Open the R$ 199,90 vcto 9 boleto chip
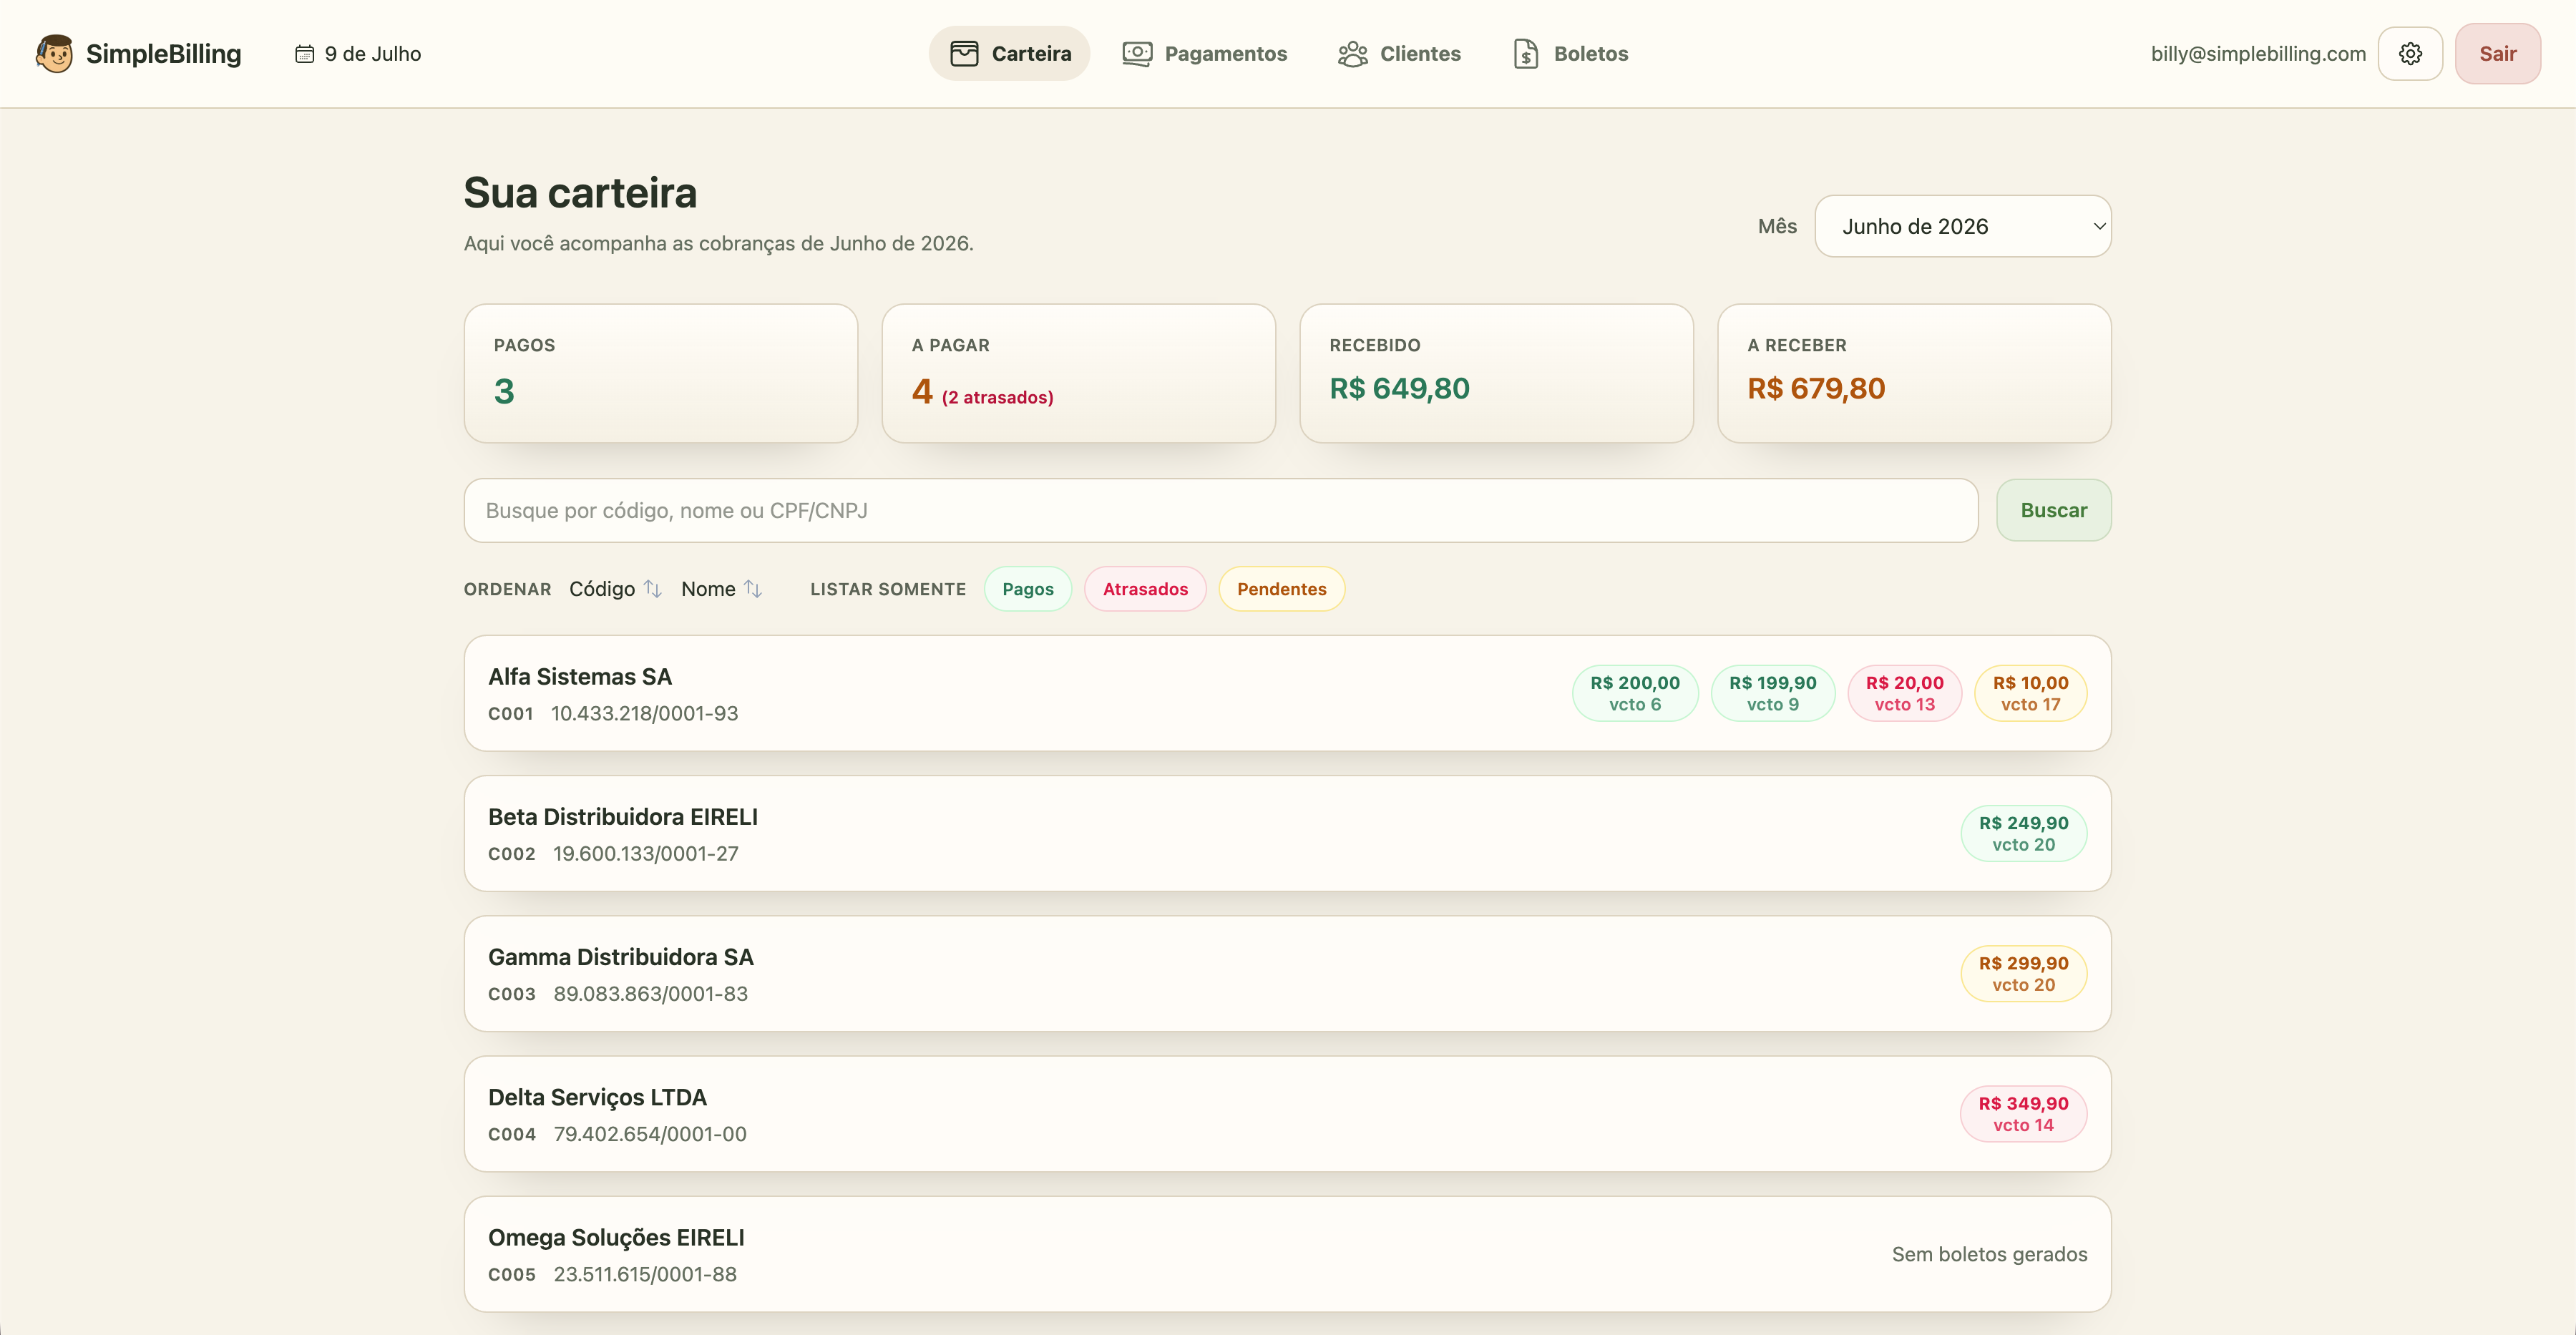 (x=1772, y=693)
